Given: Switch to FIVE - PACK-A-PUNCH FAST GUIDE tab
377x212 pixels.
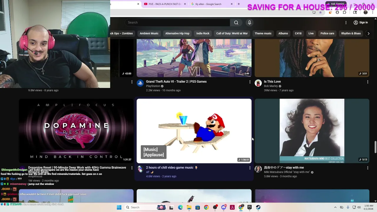Looking at the screenshot, I should (x=165, y=4).
